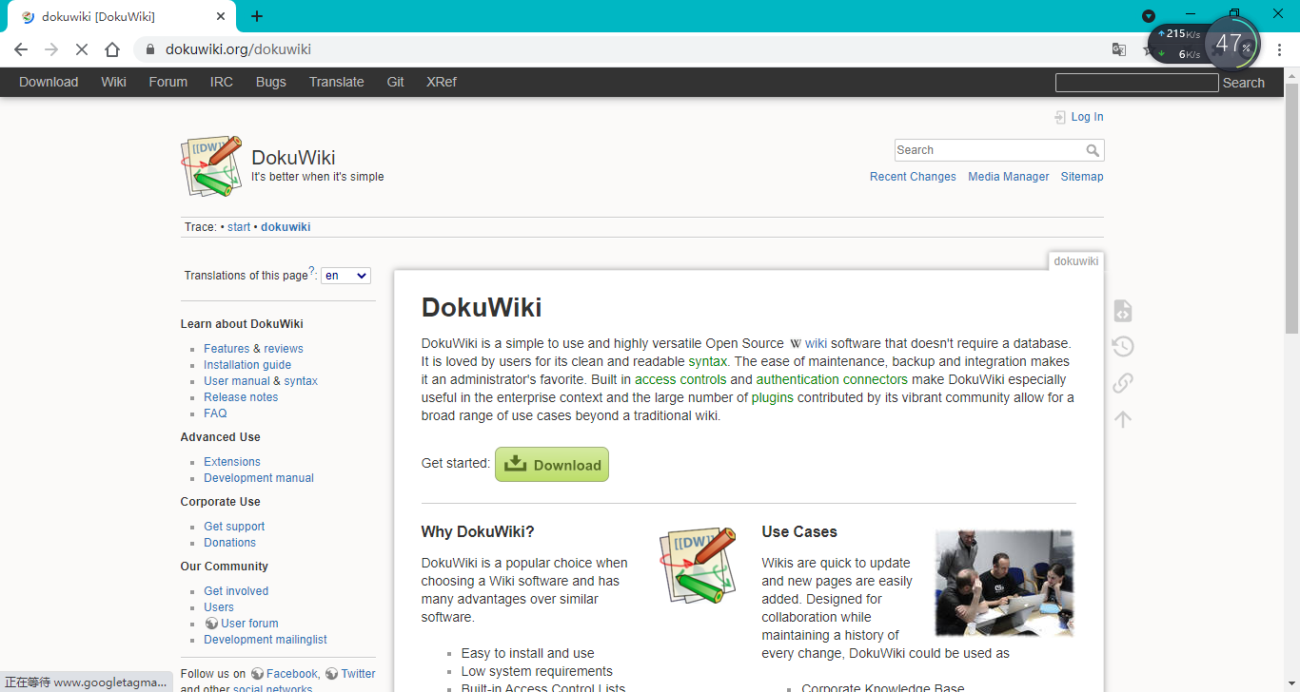
Task: Open the Translate menu item
Action: (x=336, y=82)
